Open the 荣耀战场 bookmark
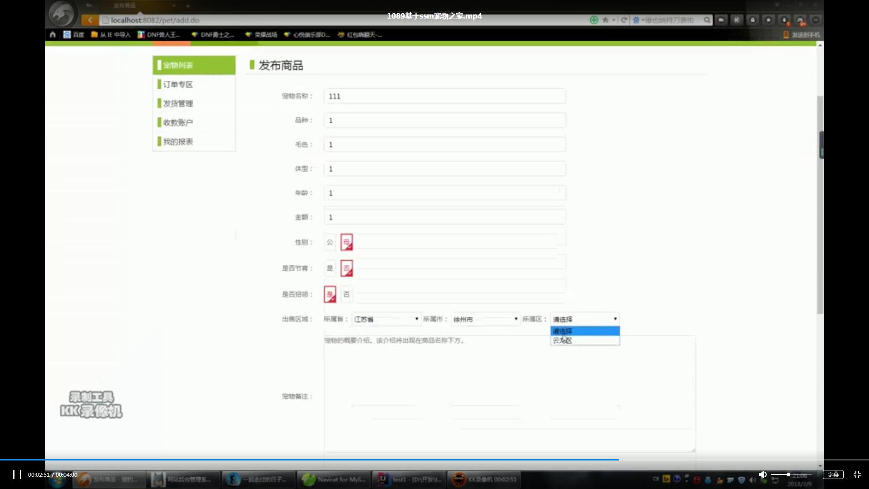 pyautogui.click(x=261, y=34)
